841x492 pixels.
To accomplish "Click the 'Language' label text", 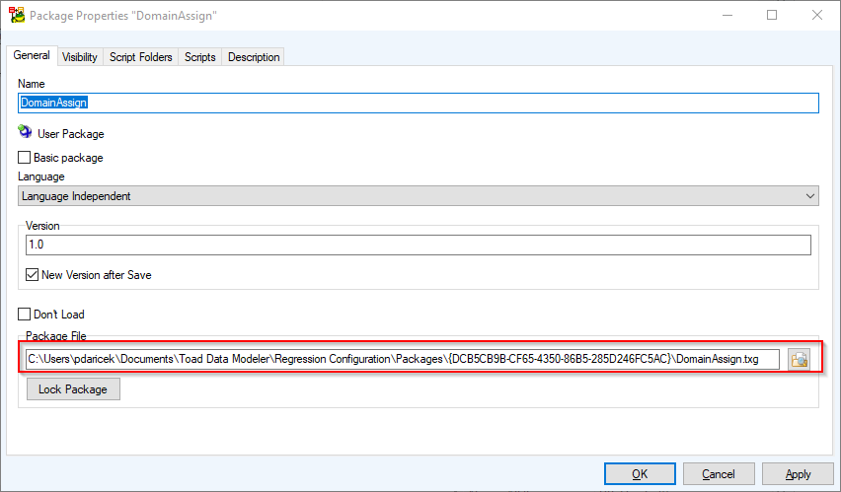I will 41,176.
